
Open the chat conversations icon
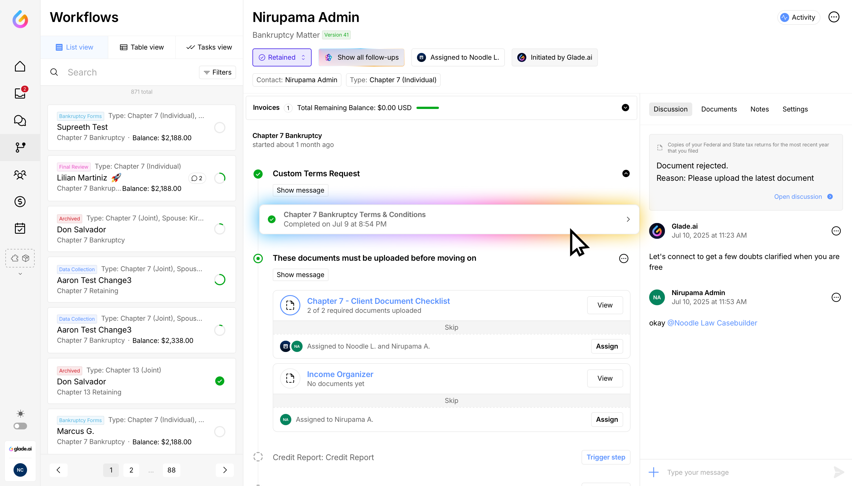20,121
